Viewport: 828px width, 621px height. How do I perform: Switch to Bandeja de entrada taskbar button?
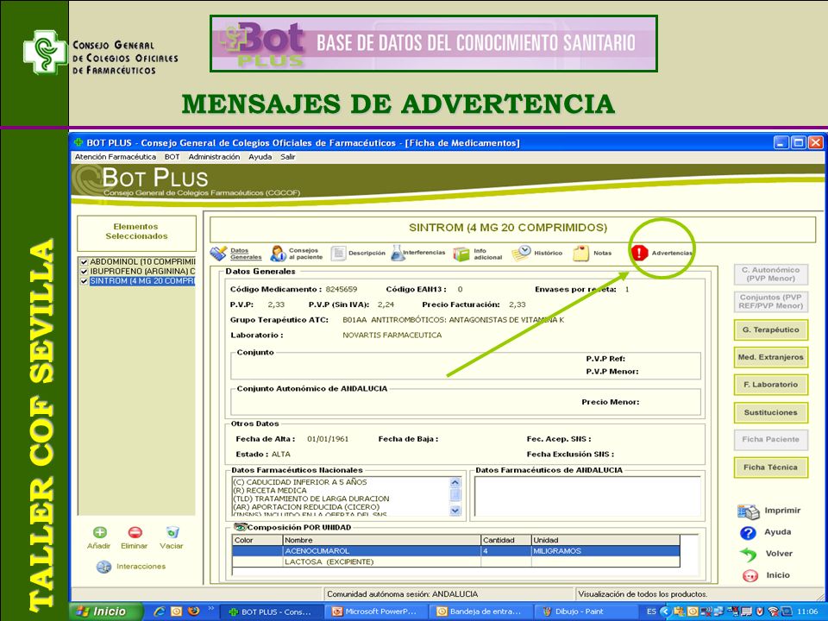tap(480, 612)
